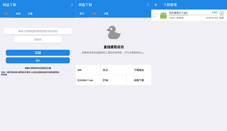Open the 设置 tab in the middle panel
The image size is (227, 131).
[106, 14]
